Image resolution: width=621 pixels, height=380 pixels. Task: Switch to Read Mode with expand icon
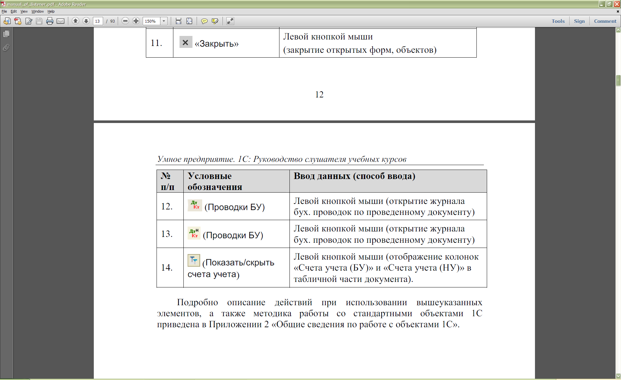coord(230,21)
